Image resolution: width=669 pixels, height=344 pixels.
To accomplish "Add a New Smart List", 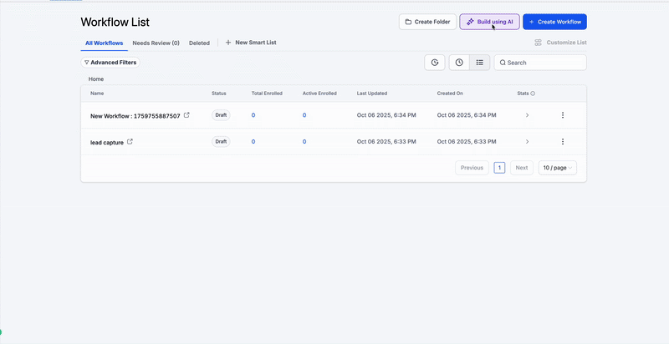I will pyautogui.click(x=251, y=43).
